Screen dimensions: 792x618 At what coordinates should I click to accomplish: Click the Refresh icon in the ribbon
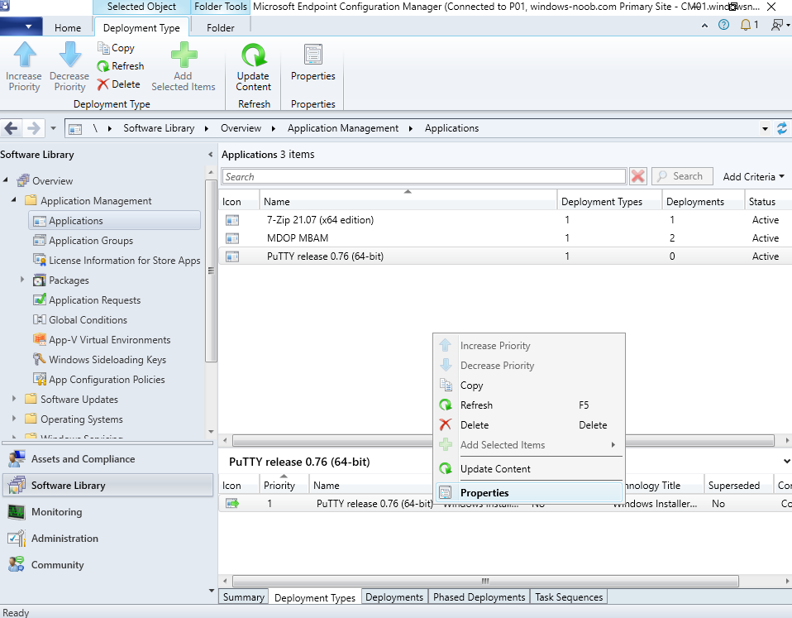(103, 66)
